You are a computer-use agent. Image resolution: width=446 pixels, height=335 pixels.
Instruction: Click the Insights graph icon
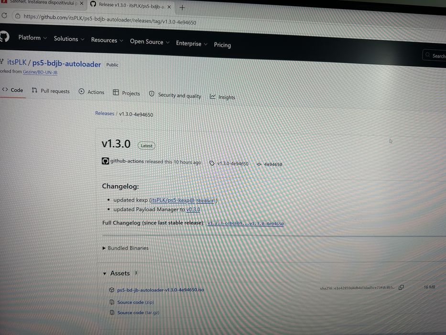[x=212, y=97]
